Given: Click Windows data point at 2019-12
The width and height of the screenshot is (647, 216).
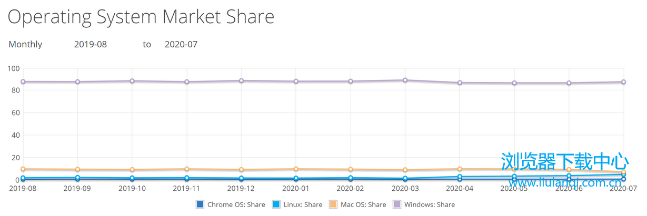Looking at the screenshot, I should click(x=241, y=81).
